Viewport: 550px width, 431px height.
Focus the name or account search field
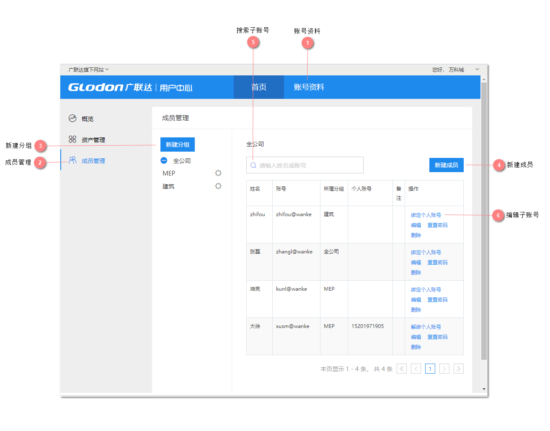305,165
